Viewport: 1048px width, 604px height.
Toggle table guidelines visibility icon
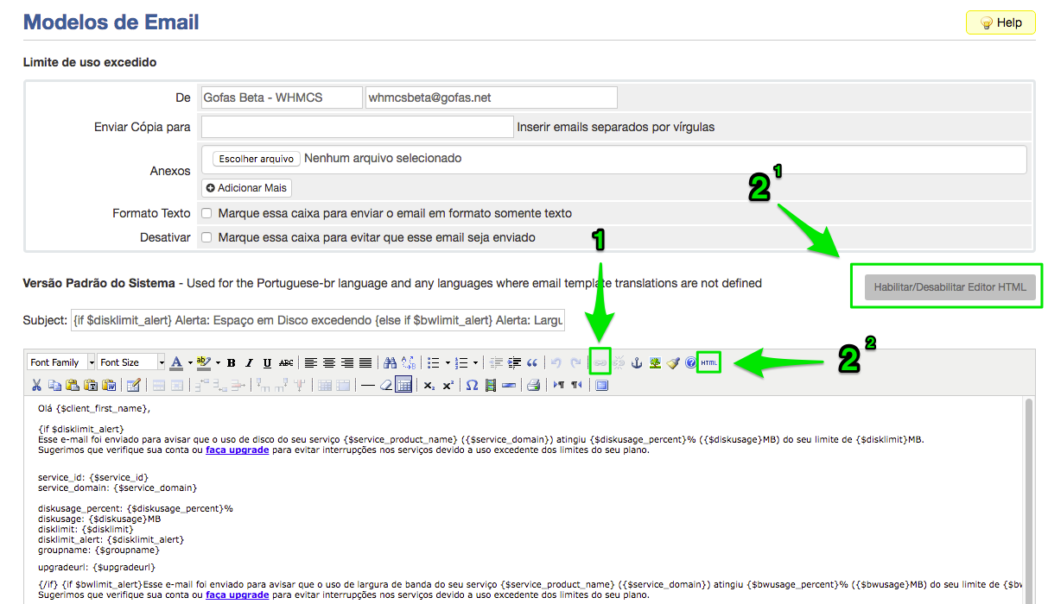point(403,386)
